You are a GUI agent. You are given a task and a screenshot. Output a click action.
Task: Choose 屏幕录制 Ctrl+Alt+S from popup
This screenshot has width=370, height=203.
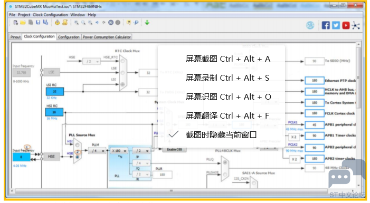[x=227, y=78]
